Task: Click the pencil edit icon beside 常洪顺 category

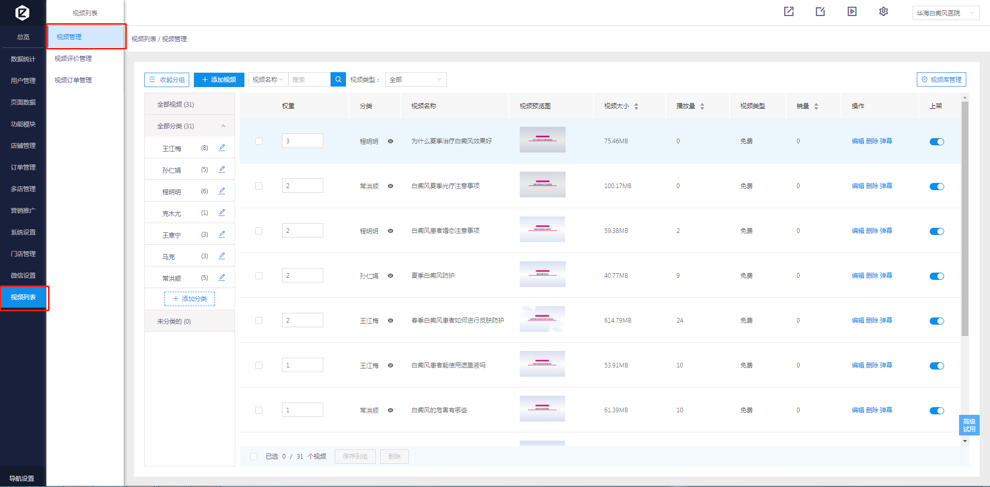Action: 222,278
